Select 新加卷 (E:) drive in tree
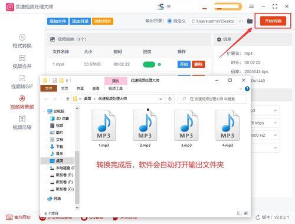Screen dimensions: 295x224 61,175
